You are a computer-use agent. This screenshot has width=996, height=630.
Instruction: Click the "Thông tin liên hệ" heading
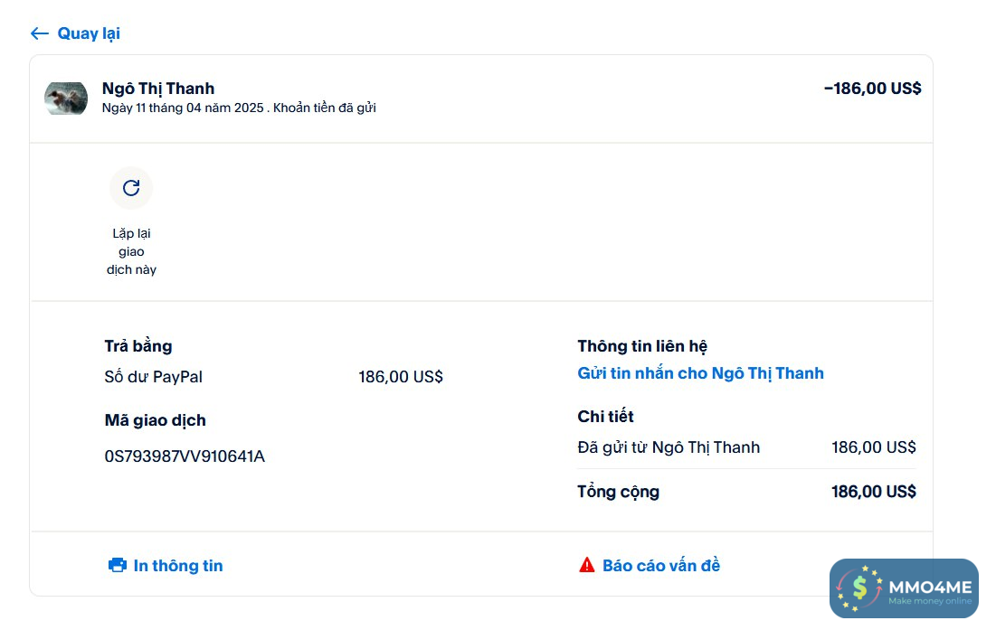coord(642,346)
